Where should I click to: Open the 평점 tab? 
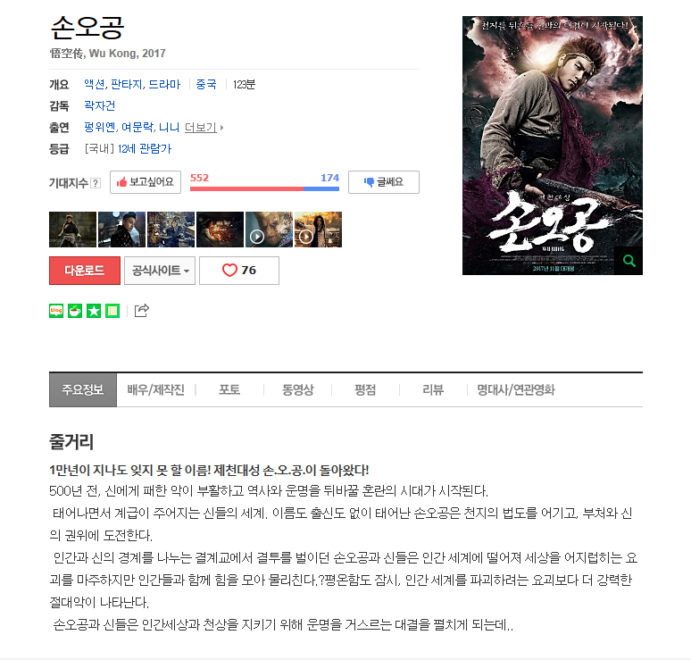pyautogui.click(x=365, y=389)
